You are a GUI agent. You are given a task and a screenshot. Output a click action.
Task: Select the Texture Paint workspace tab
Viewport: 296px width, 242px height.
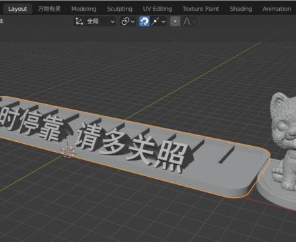click(200, 9)
